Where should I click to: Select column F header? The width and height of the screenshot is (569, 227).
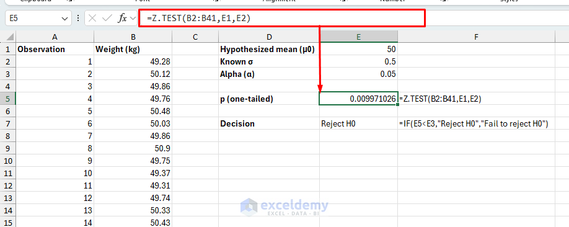(476, 37)
